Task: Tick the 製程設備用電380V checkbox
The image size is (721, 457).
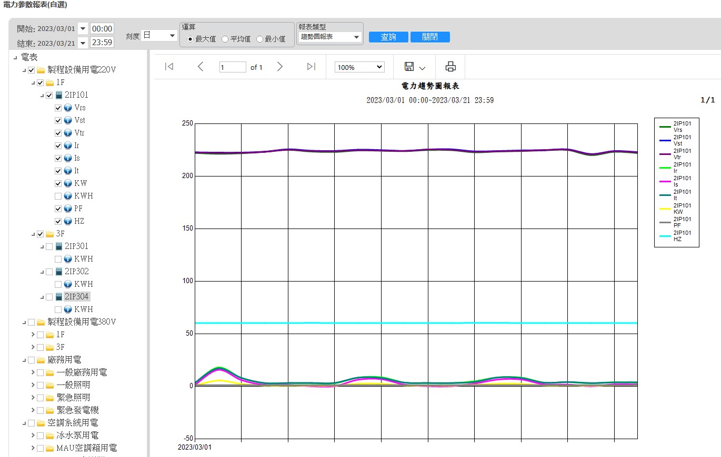Action: [31, 322]
